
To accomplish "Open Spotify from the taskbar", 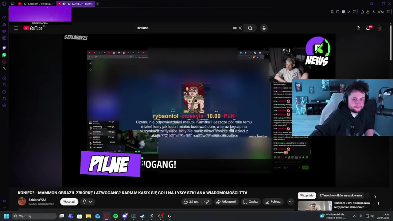I will tap(115, 216).
